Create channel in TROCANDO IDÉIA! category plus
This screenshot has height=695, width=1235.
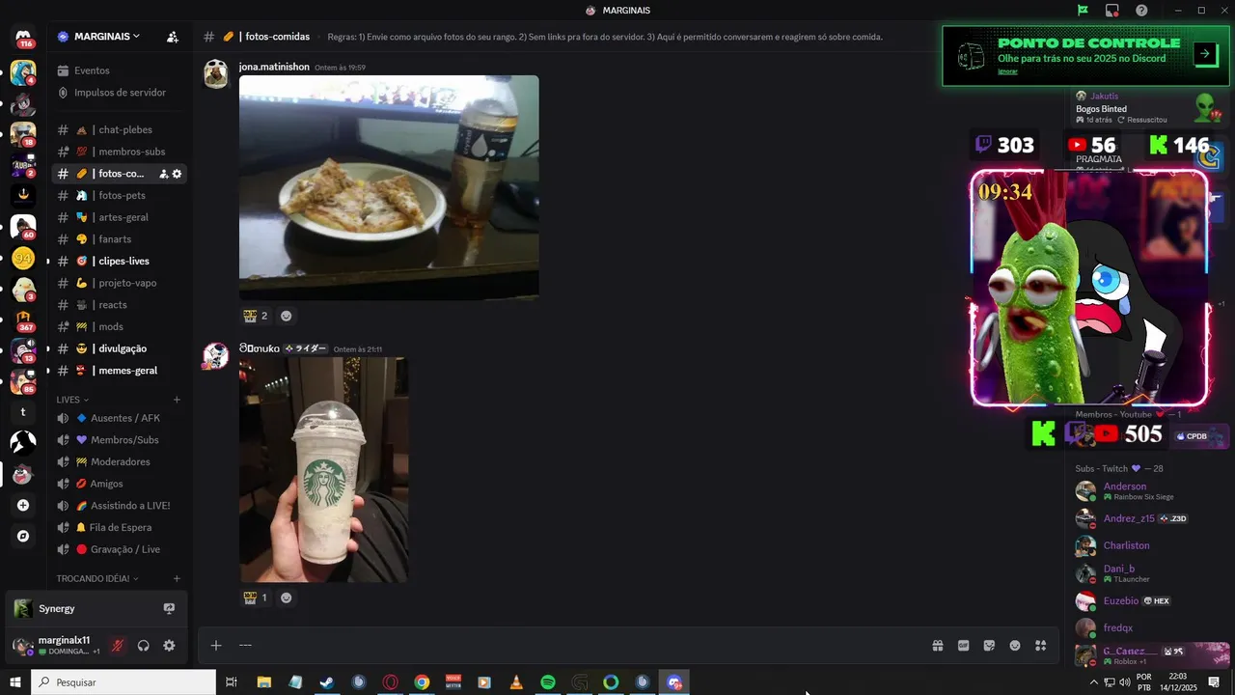(x=177, y=579)
